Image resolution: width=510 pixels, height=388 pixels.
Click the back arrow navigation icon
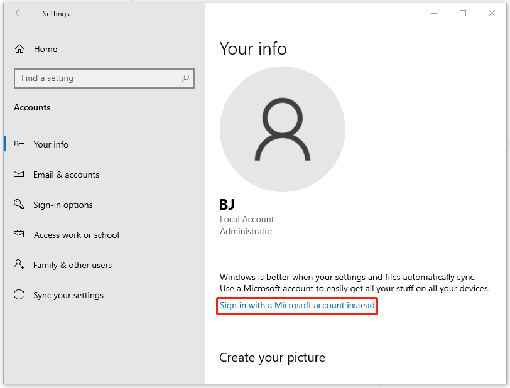(x=19, y=13)
